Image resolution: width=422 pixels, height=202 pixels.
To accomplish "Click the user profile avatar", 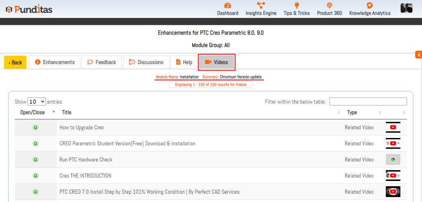I will point(406,8).
